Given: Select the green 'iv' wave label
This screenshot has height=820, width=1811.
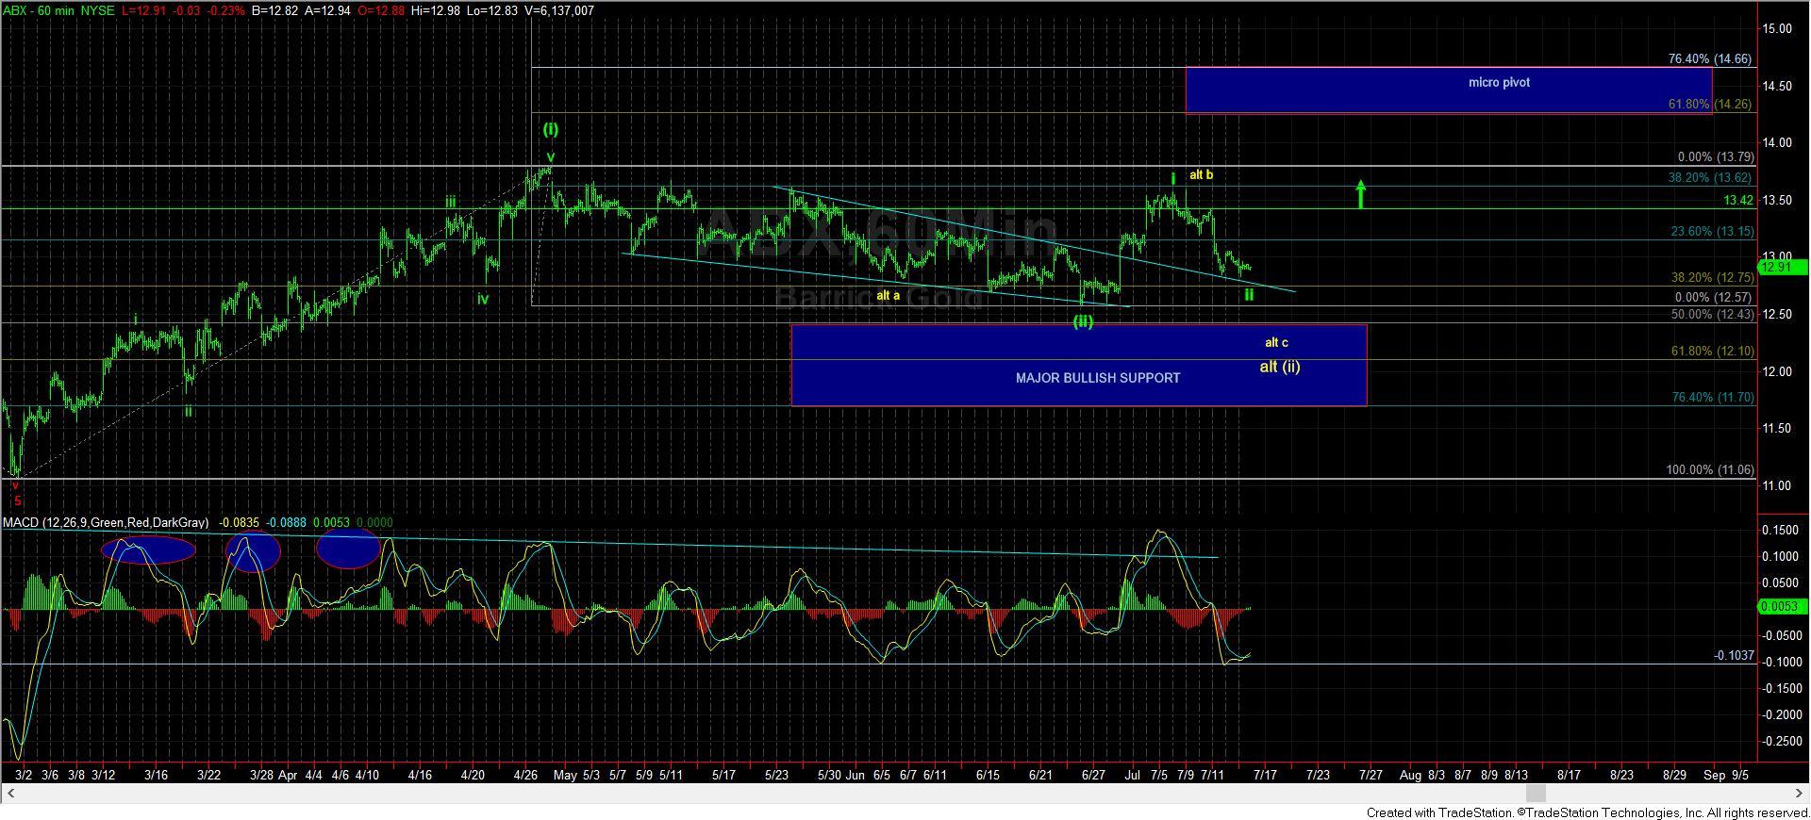Looking at the screenshot, I should pos(483,299).
